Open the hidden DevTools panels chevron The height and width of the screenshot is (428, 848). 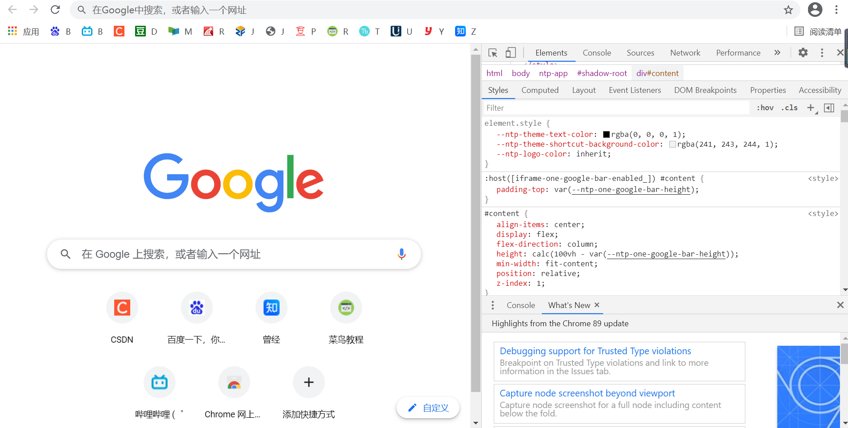pos(777,52)
